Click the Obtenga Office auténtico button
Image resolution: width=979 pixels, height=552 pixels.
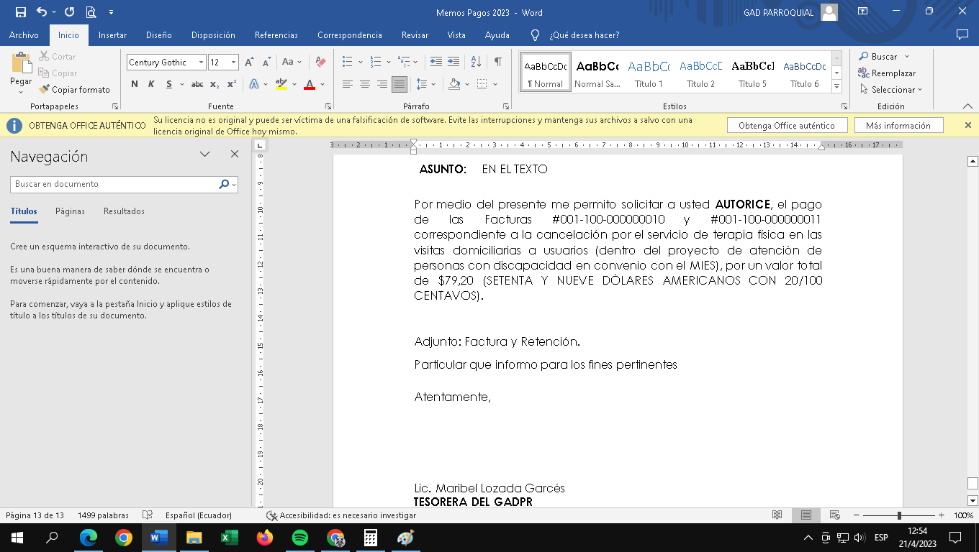click(x=786, y=126)
